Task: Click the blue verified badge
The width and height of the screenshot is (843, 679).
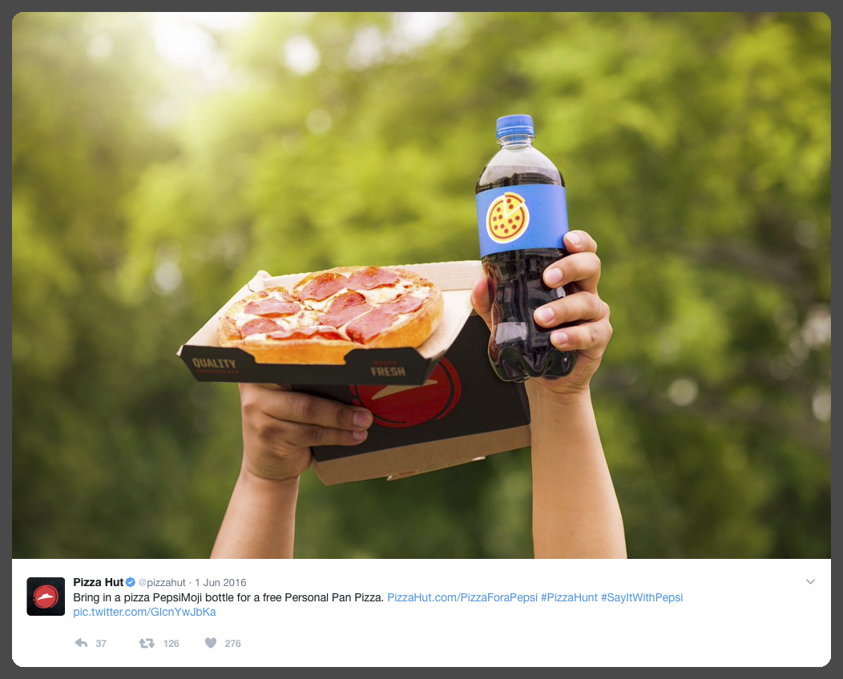Action: [x=130, y=582]
